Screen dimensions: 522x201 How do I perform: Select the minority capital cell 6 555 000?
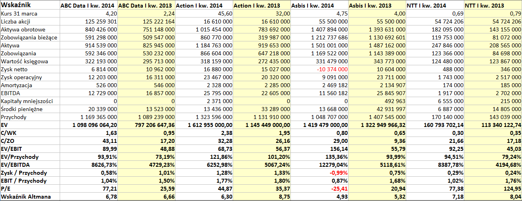(x=435, y=101)
